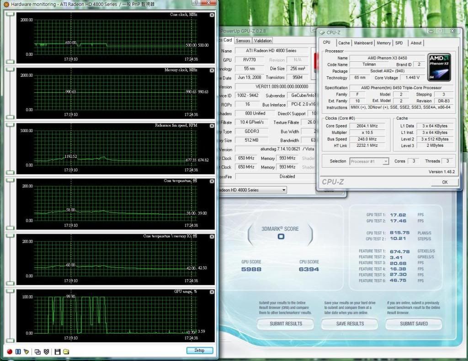This screenshot has width=468, height=361.
Task: Click the AMD Phenom X3 logo in CPU-Z
Action: click(439, 68)
